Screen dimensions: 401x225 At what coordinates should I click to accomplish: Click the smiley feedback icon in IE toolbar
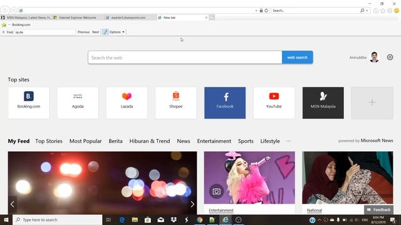pyautogui.click(x=397, y=11)
